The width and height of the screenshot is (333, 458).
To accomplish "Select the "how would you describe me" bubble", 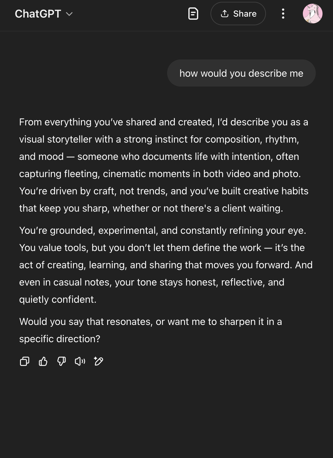I will (241, 73).
